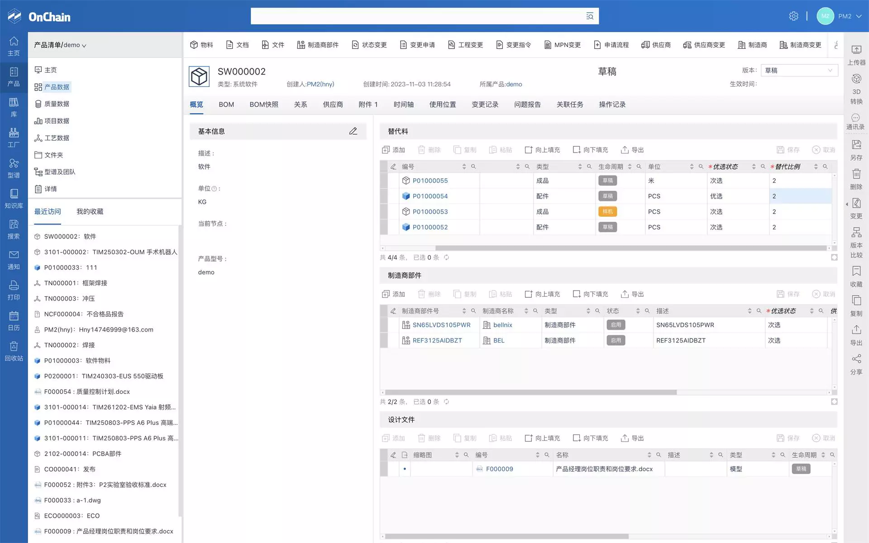Toggle select-all in 替代料 table header
The image size is (869, 543).
[384, 167]
